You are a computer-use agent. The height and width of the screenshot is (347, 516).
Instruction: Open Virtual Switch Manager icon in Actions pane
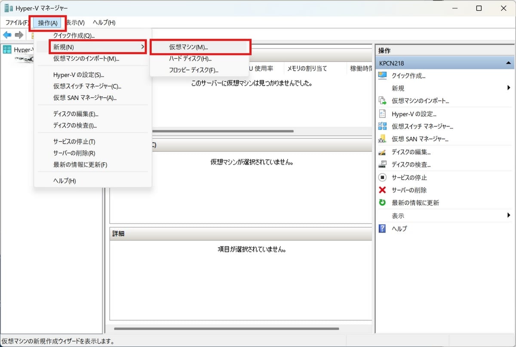(x=382, y=126)
